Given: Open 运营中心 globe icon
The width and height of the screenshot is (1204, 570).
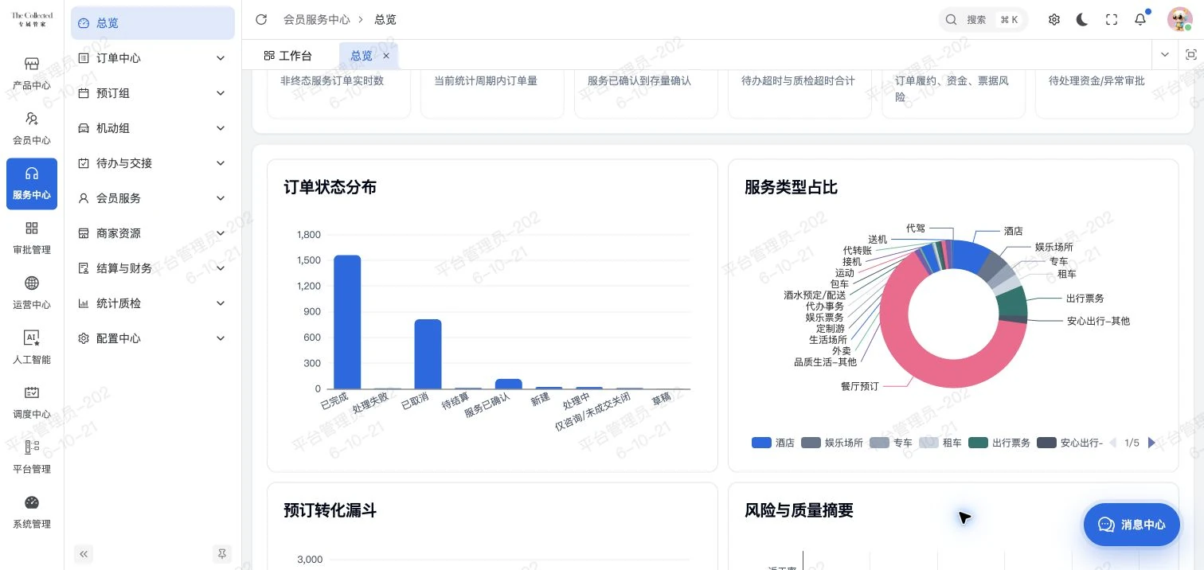Looking at the screenshot, I should point(32,283).
